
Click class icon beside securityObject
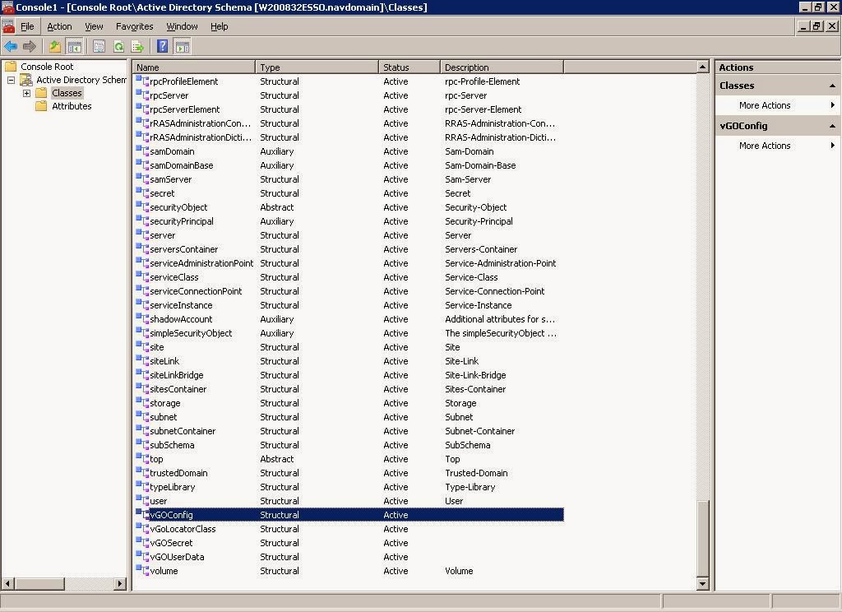coord(141,206)
